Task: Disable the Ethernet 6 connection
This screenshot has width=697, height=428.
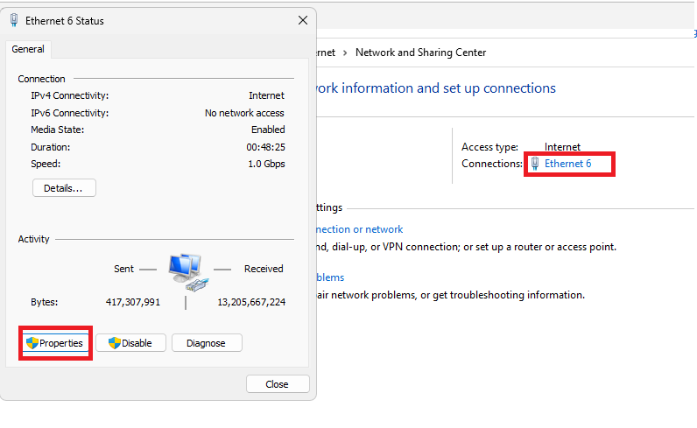Action: [x=130, y=343]
